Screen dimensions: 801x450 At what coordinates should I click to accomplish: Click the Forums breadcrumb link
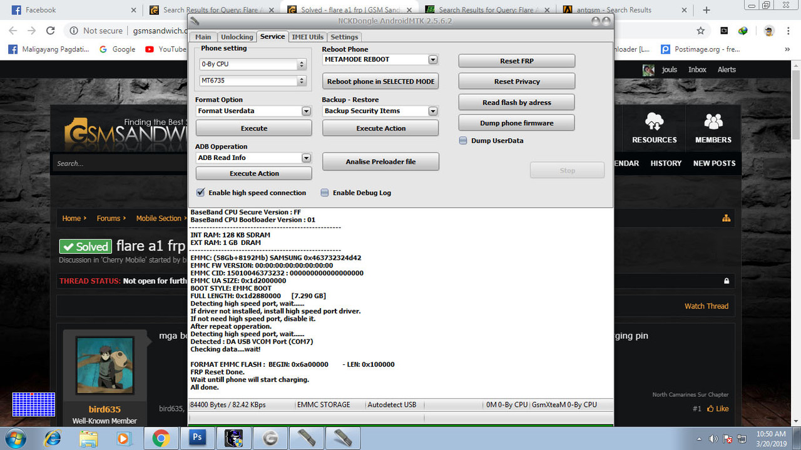108,218
